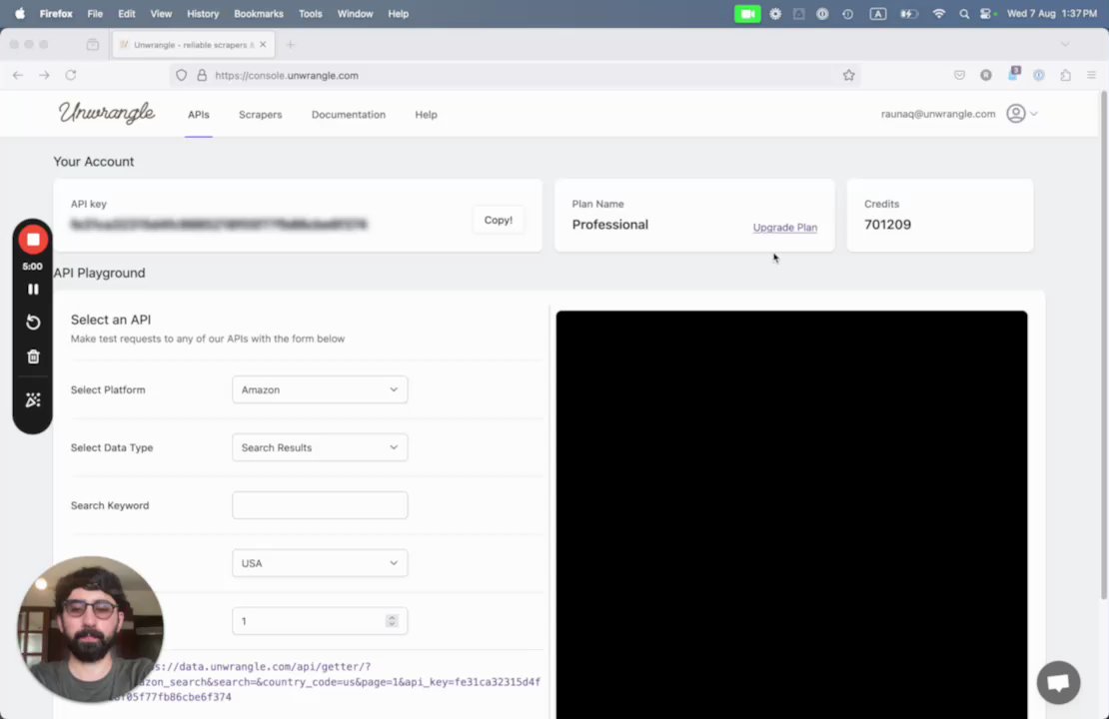Restart the recording with the circular arrow

[33, 323]
